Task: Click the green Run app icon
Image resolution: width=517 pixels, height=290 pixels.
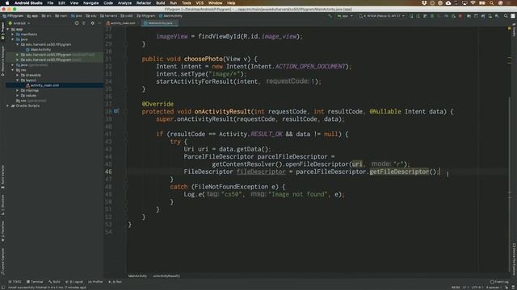Action: click(x=411, y=16)
